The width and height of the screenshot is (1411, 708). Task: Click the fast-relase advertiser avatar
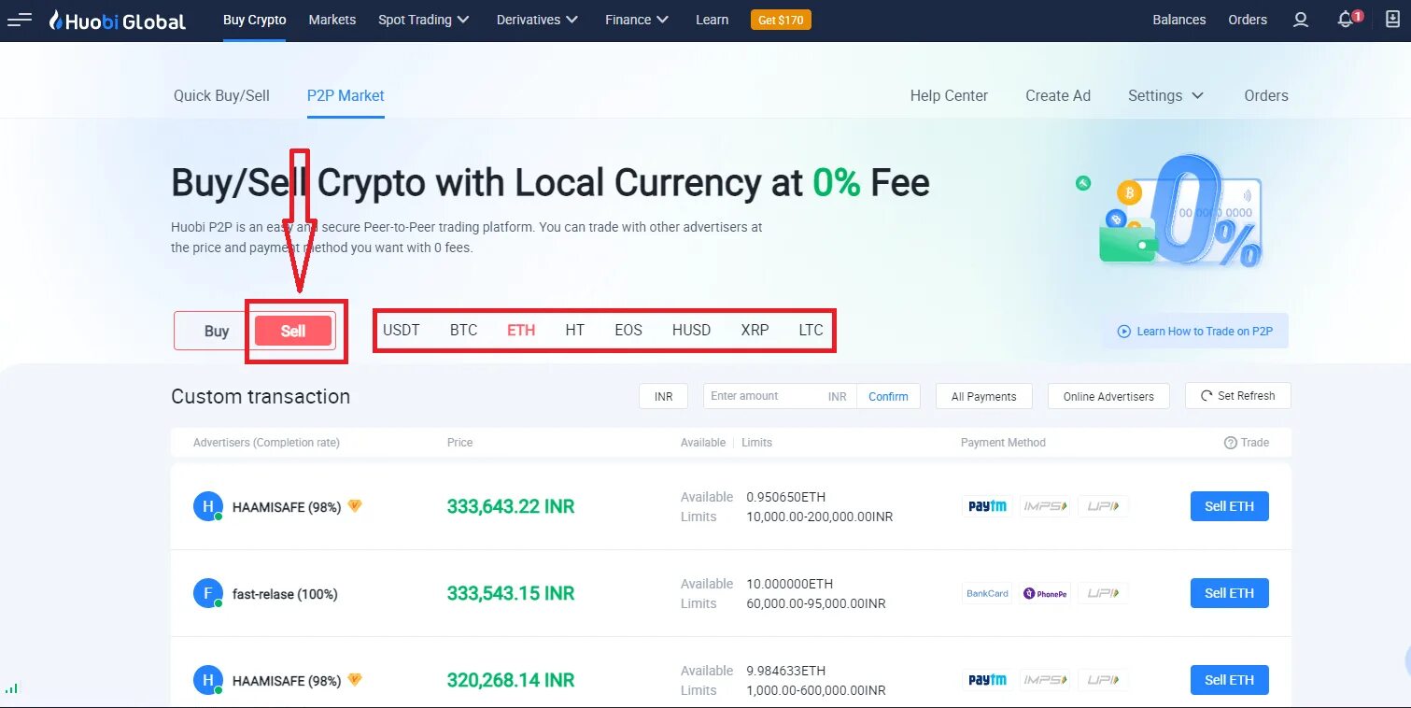coord(207,593)
